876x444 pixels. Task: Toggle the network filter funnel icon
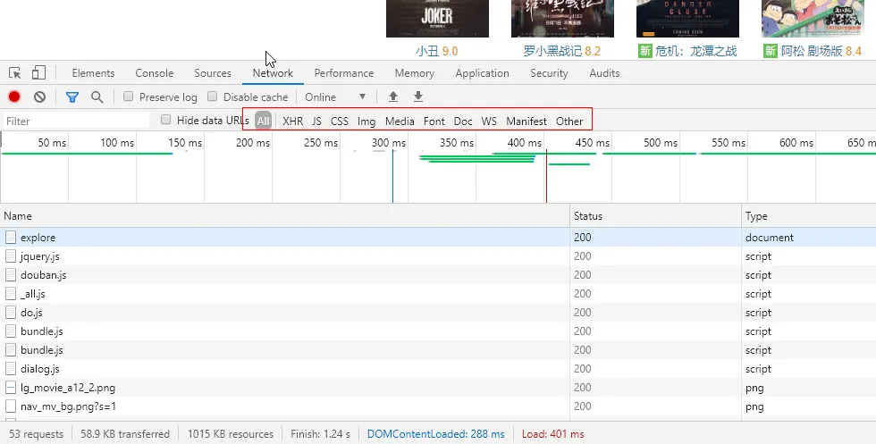72,96
